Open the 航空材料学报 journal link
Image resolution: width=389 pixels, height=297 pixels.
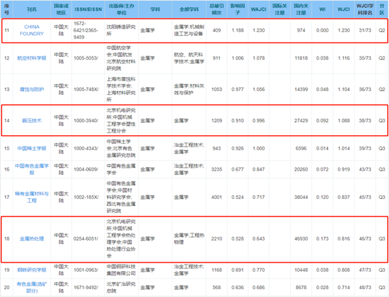(32, 58)
